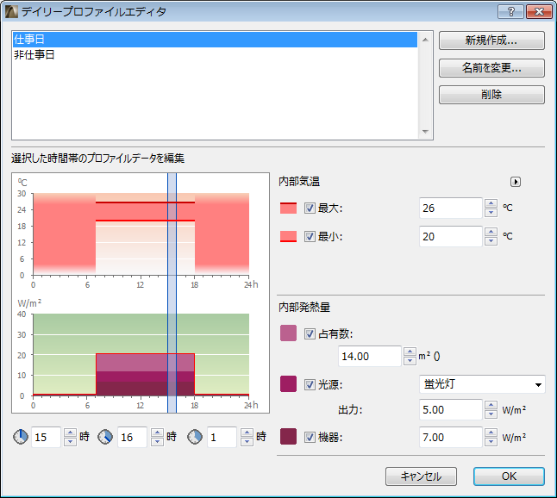Click the キャンセル button
Viewport: 557px width, 498px height.
[x=421, y=476]
